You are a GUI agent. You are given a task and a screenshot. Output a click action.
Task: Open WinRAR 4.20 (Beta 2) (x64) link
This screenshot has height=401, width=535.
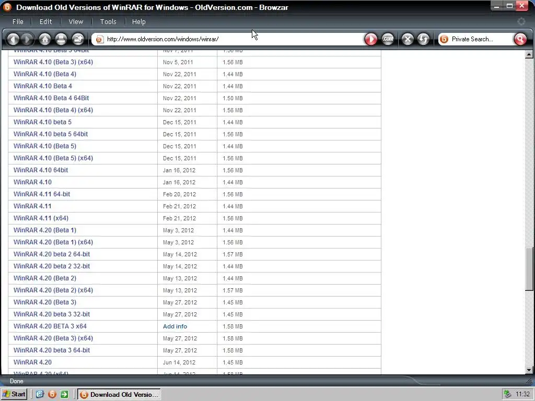point(53,290)
